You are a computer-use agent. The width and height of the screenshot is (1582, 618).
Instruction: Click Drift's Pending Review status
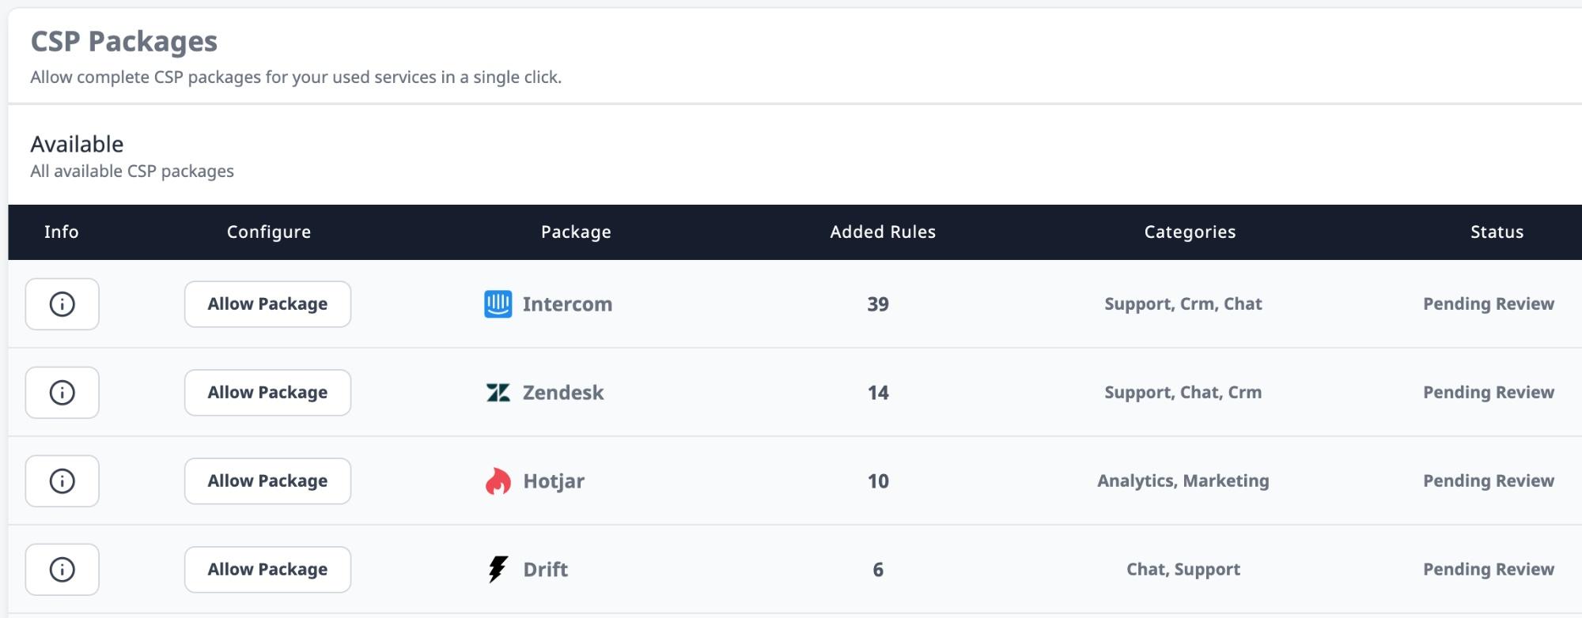coord(1489,570)
